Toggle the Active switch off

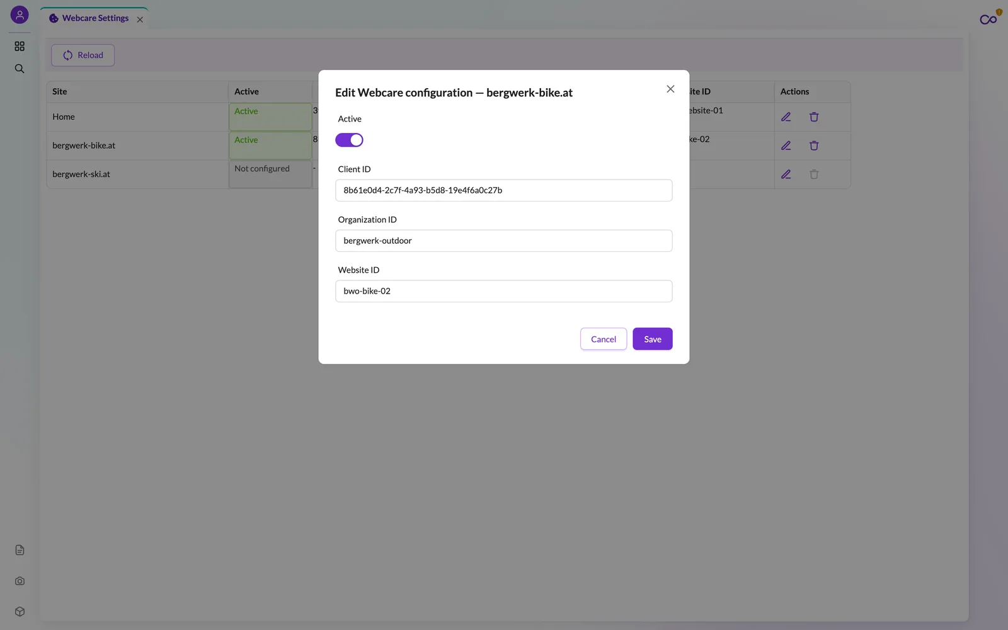[x=349, y=140]
